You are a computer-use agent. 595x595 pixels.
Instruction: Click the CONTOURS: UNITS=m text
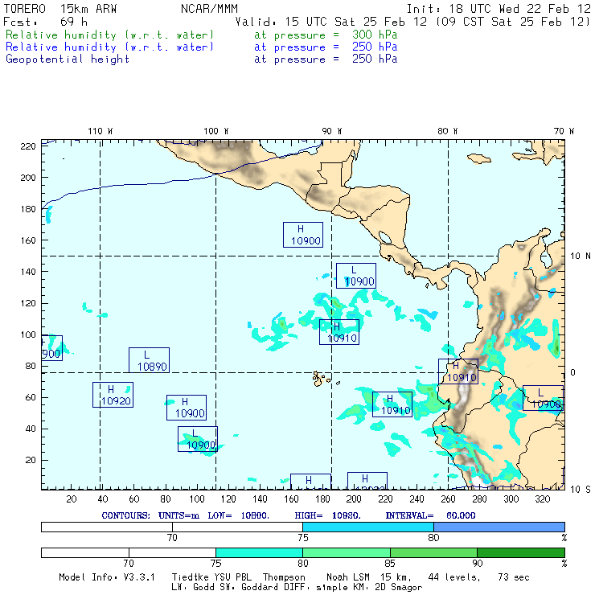pos(150,515)
